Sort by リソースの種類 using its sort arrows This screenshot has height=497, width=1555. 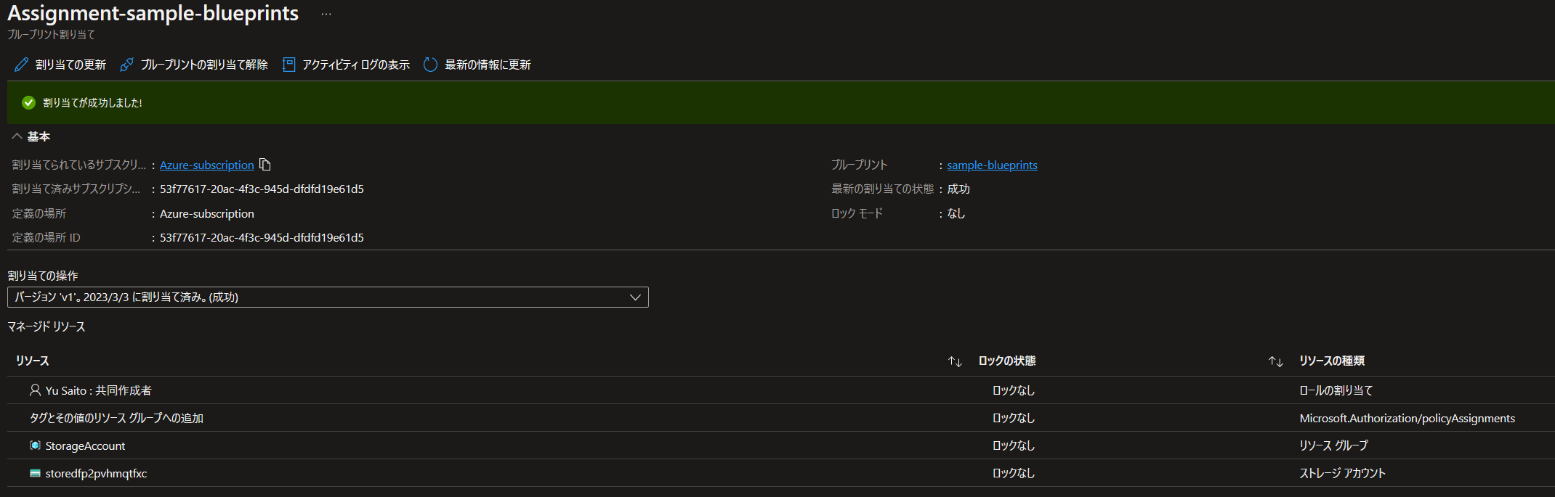[1275, 361]
